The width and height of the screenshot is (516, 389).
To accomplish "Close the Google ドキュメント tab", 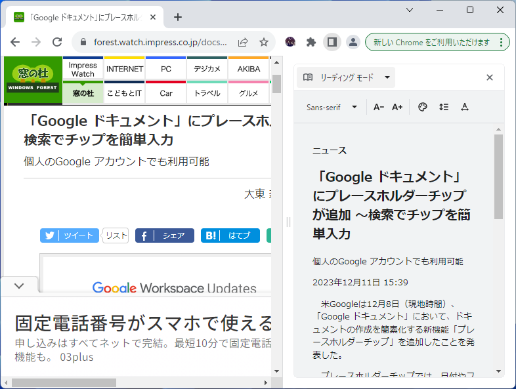I will tap(153, 17).
